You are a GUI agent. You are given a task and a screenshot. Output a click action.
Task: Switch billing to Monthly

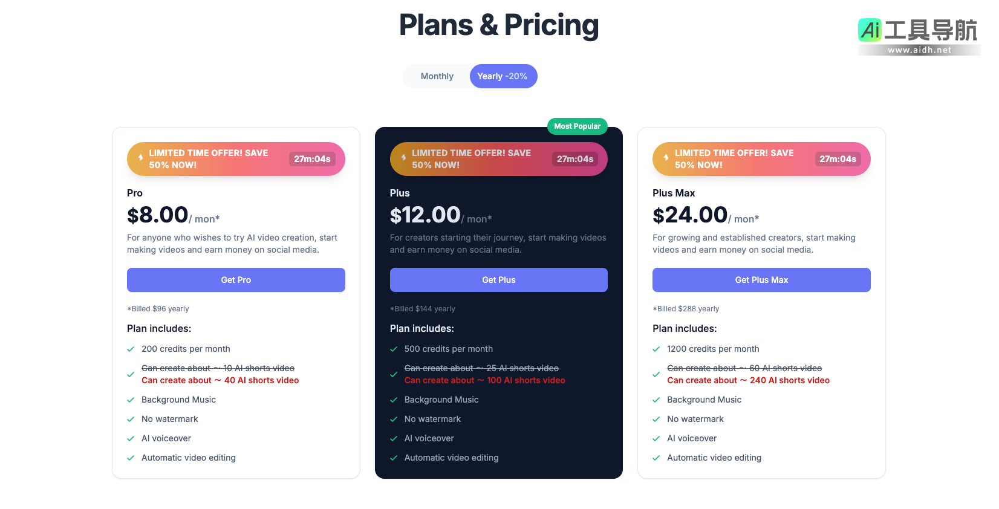pyautogui.click(x=437, y=76)
